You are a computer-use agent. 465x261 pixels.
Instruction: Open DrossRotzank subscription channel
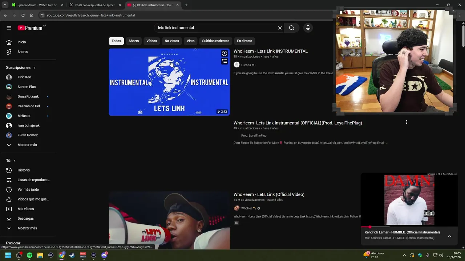[28, 97]
